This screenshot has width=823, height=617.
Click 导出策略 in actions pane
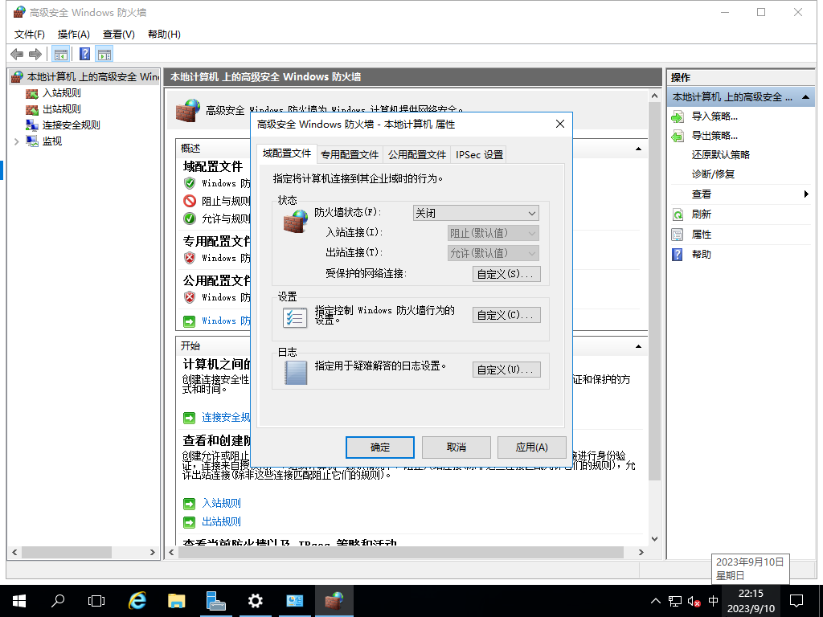coord(714,136)
